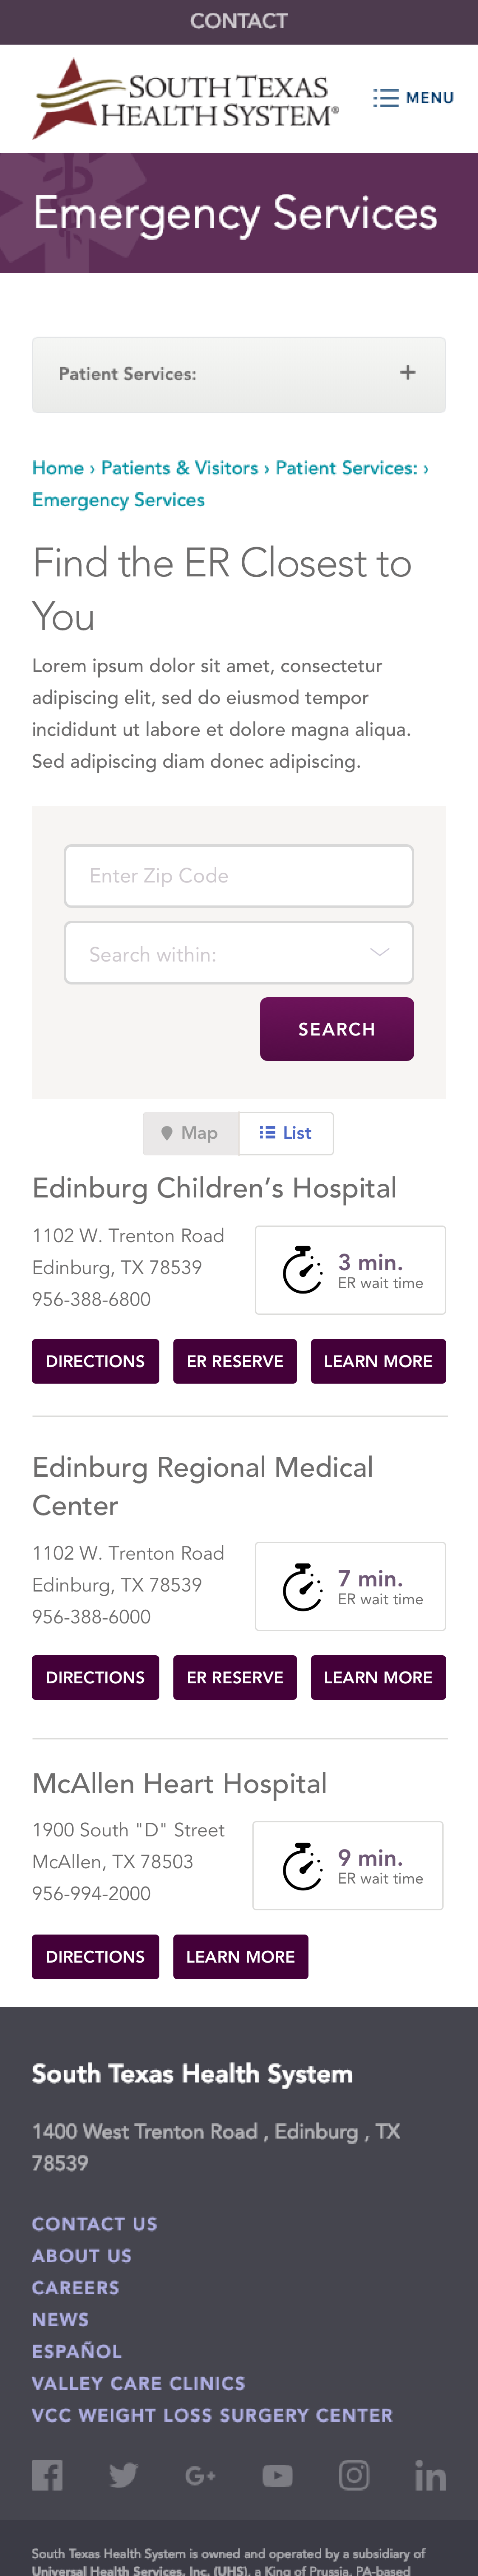Click ER RESERVE for Edinburg Regional Medical Center

click(x=235, y=1677)
